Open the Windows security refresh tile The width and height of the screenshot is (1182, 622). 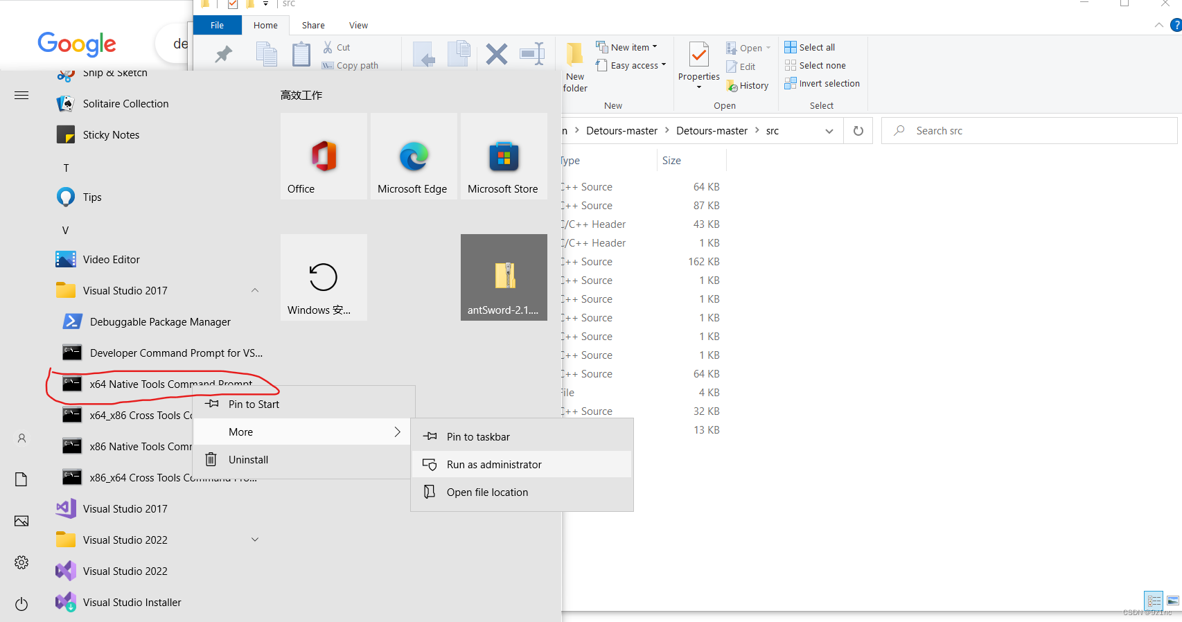point(324,277)
